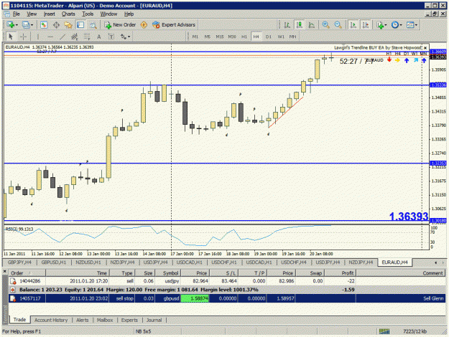Open dropdown arrow beside Indicators icon
449x337 pixels.
click(x=386, y=25)
